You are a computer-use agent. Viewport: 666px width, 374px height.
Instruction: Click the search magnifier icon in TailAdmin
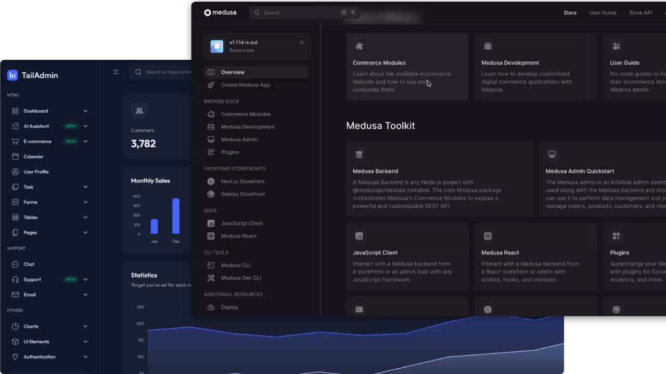pos(138,72)
